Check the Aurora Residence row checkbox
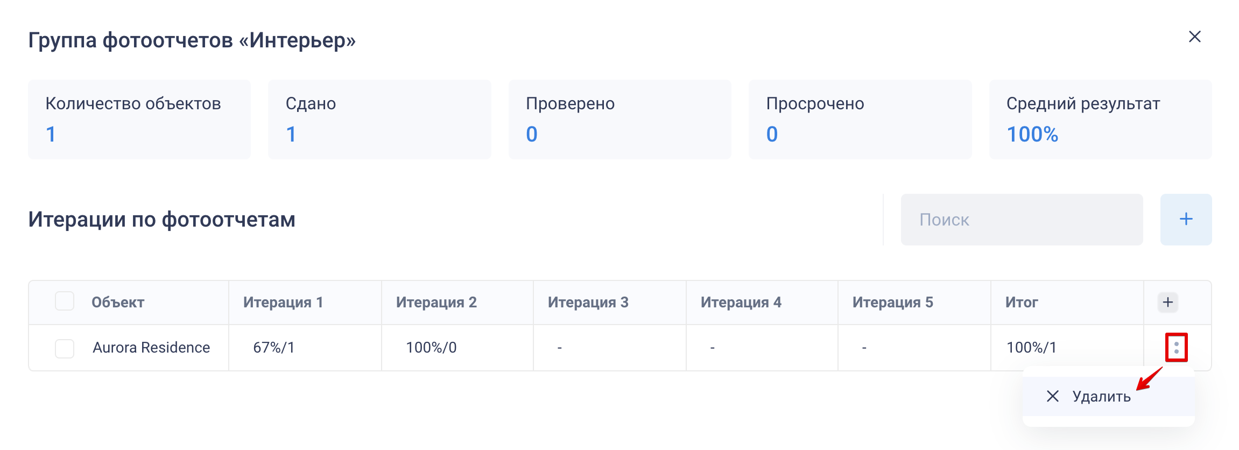 [x=65, y=348]
